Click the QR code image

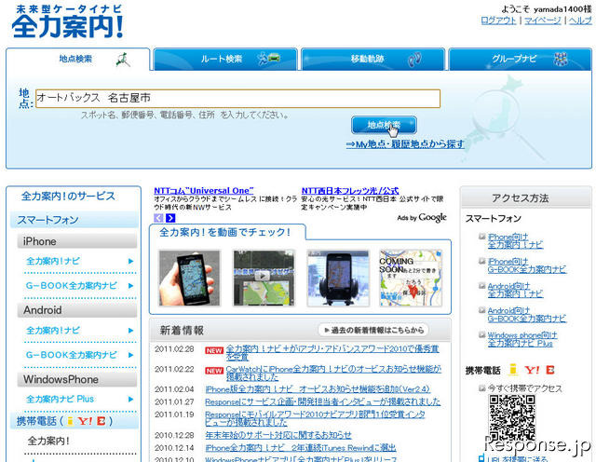[511, 418]
